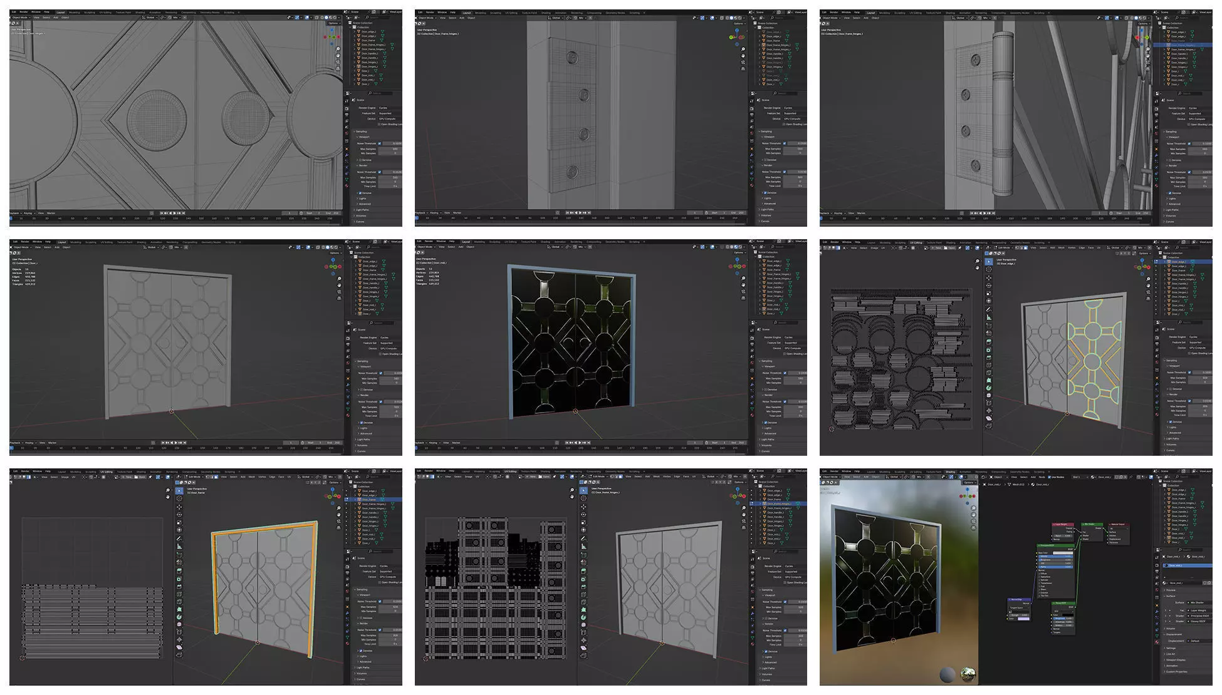Viewport: 1222px width, 695px height.
Task: Open the Slot 1 dropdown in shader editor
Action: click(1079, 477)
